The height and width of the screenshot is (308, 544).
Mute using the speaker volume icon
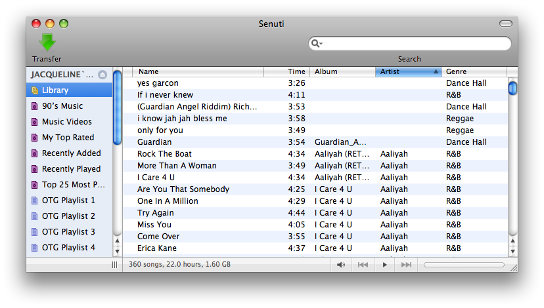point(341,265)
